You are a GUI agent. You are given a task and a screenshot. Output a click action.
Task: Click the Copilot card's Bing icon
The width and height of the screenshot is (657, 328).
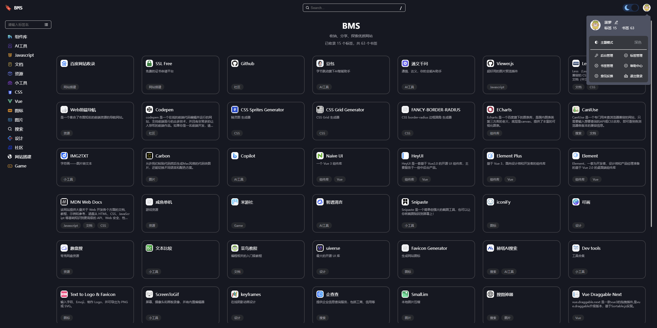(x=235, y=156)
